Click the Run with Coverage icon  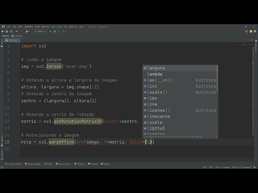(x=59, y=31)
